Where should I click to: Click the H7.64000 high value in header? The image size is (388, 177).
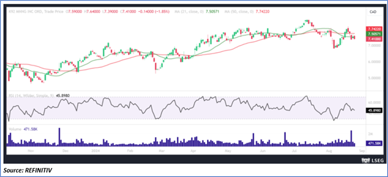tap(92, 12)
